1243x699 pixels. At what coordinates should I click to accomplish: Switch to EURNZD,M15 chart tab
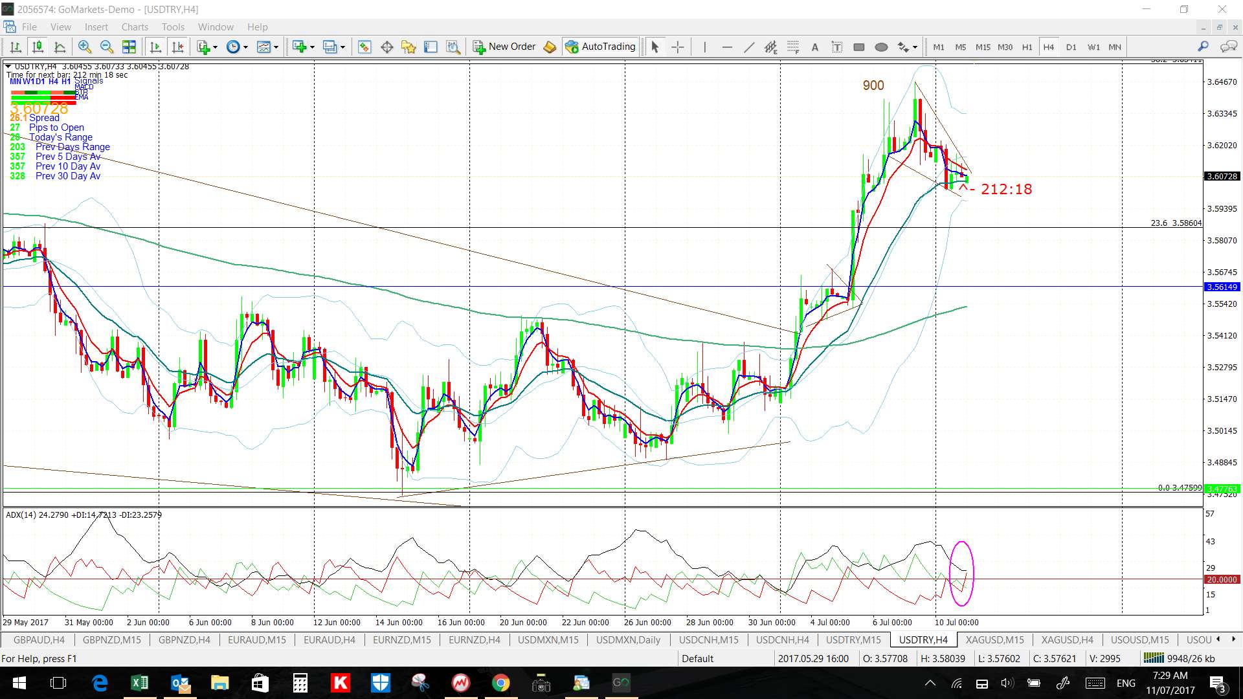(401, 639)
